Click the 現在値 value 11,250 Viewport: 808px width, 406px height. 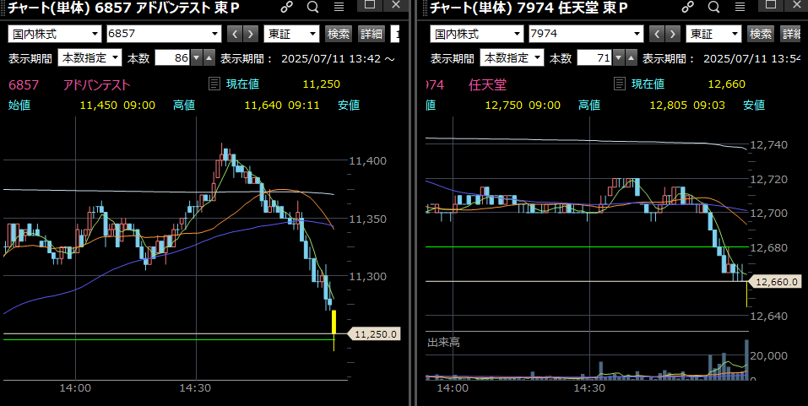point(322,84)
